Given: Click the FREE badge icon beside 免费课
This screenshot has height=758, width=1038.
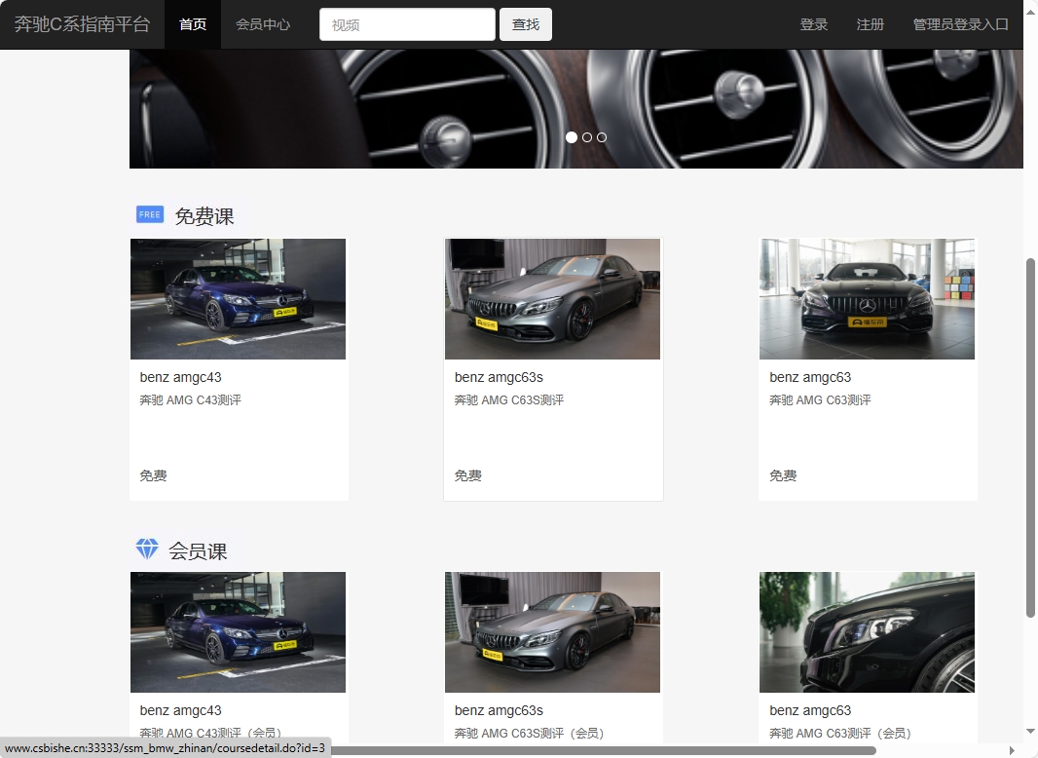Looking at the screenshot, I should [150, 214].
